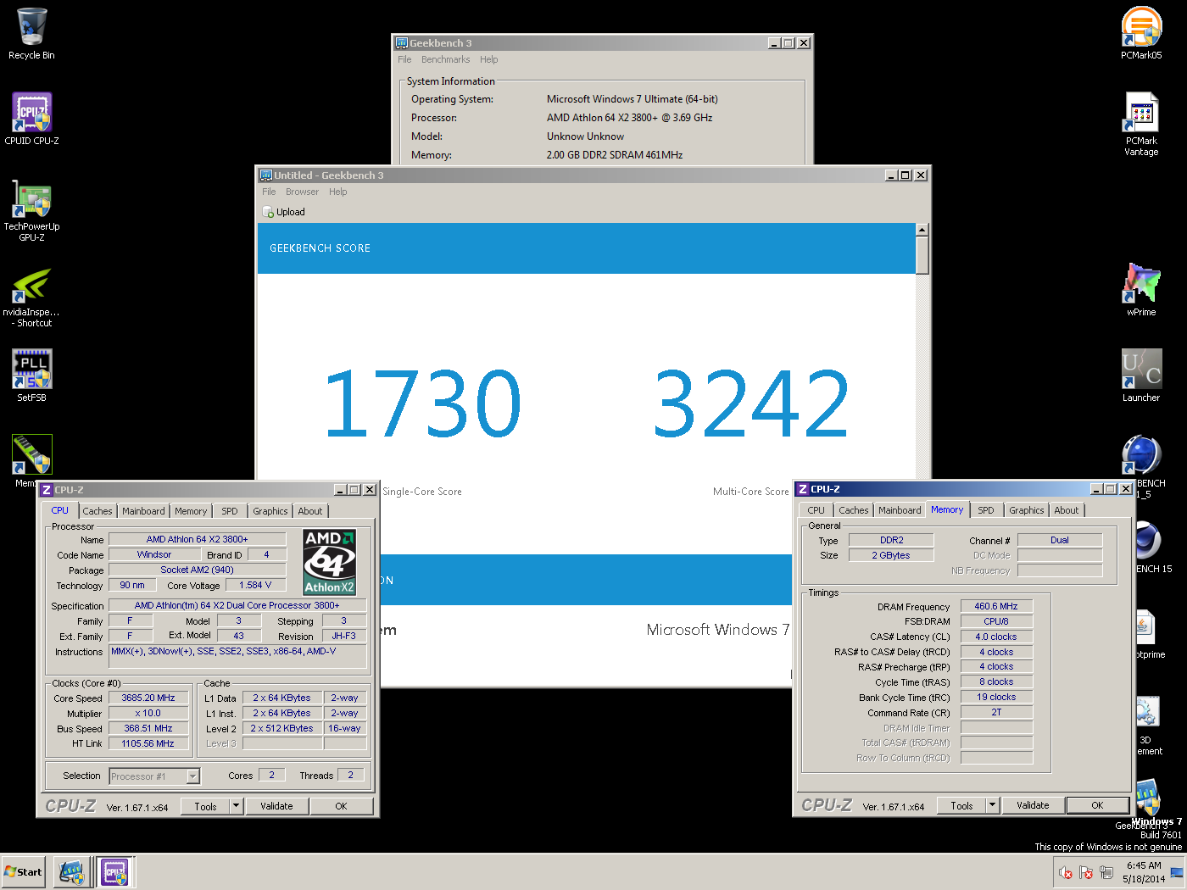1187x890 pixels.
Task: Click Tools button in right CPU-Z window
Action: [x=962, y=805]
